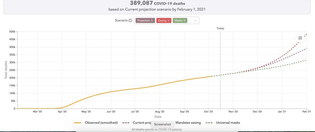Remove the Easing scenario tag
Image resolution: width=315 pixels, height=132 pixels.
pyautogui.click(x=168, y=20)
